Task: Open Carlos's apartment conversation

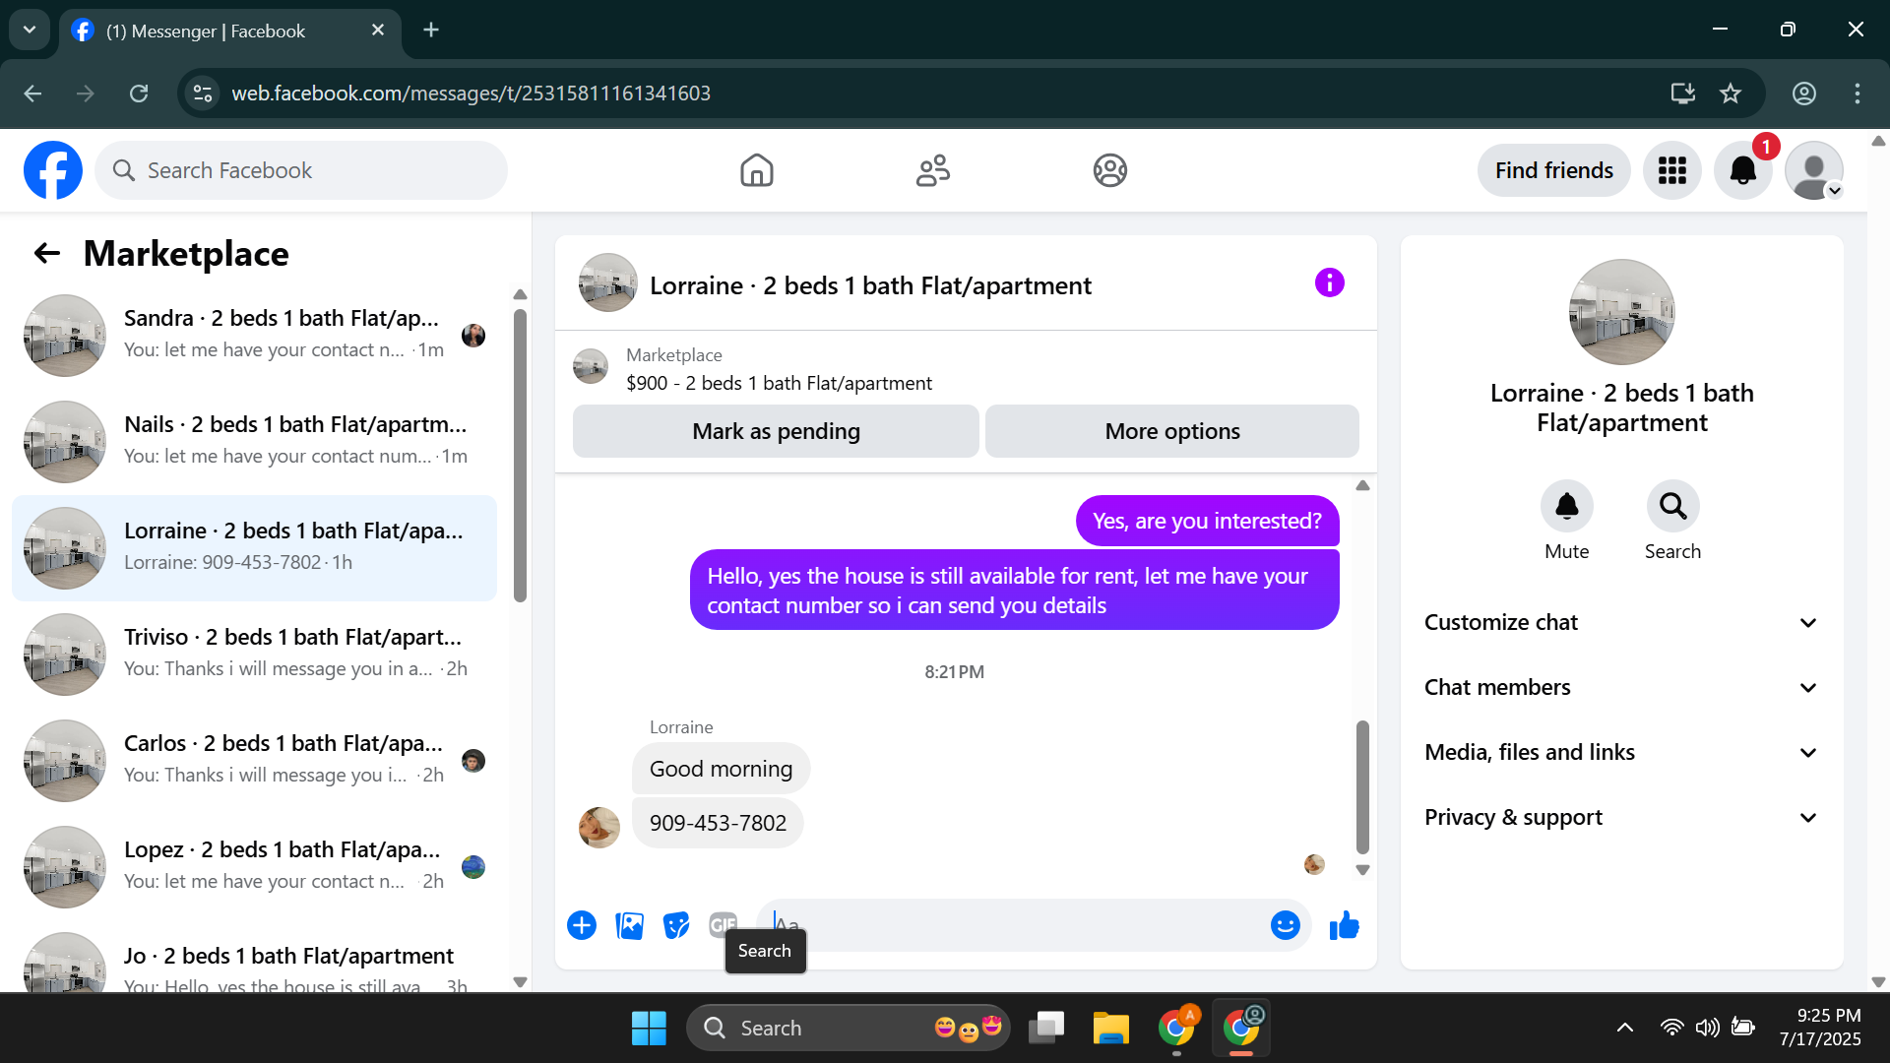Action: tap(254, 760)
